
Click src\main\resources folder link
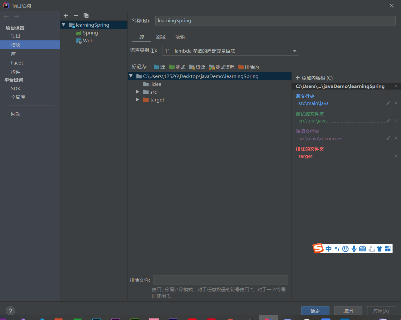point(320,138)
